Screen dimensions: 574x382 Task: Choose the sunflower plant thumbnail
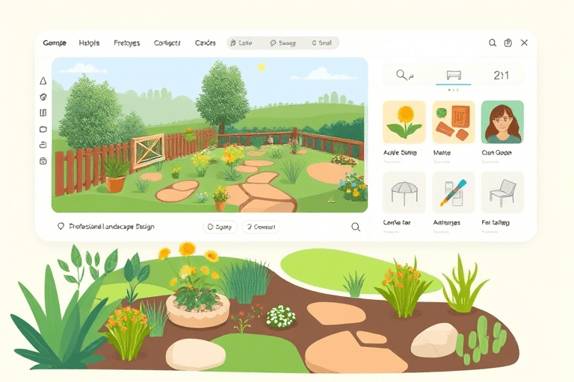(404, 122)
